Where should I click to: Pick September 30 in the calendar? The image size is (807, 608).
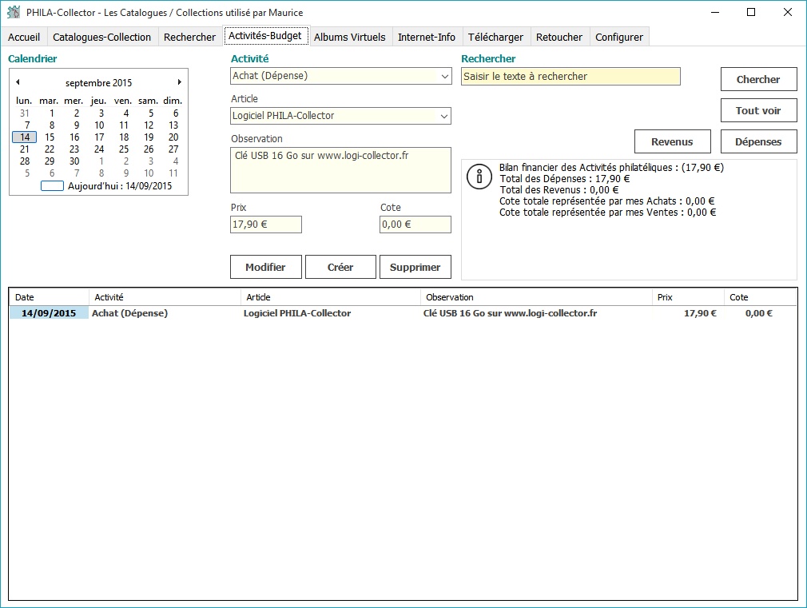click(x=74, y=161)
